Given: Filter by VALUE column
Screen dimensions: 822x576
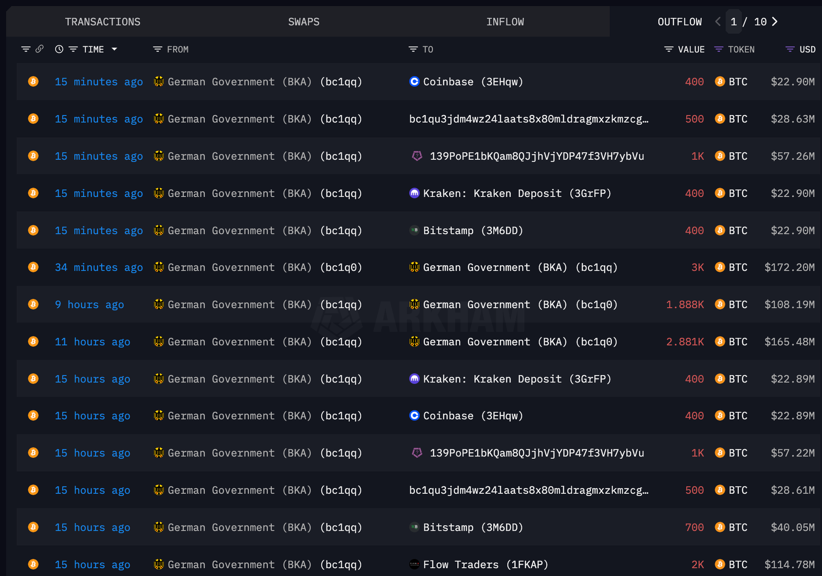Looking at the screenshot, I should [x=668, y=49].
